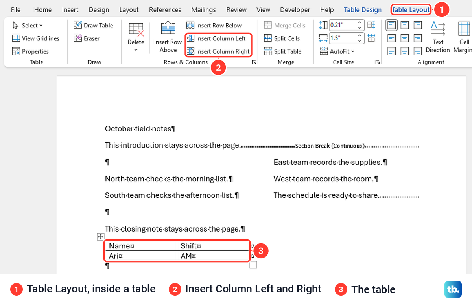Switch to the References tab

click(165, 10)
